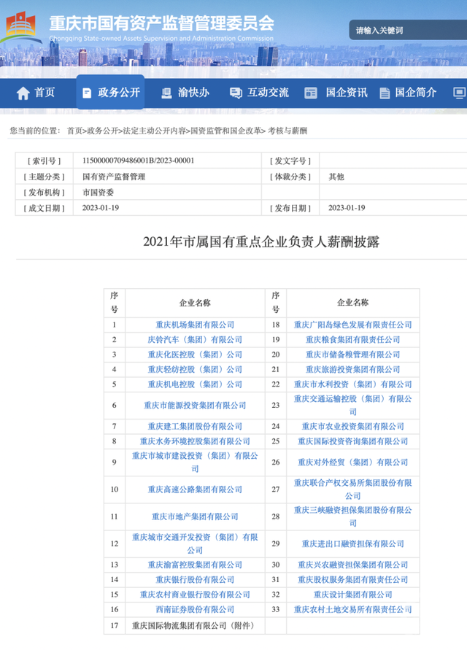Open the 重庆水务环境控股集团有限公司 link
Image resolution: width=467 pixels, height=650 pixels.
(x=195, y=441)
